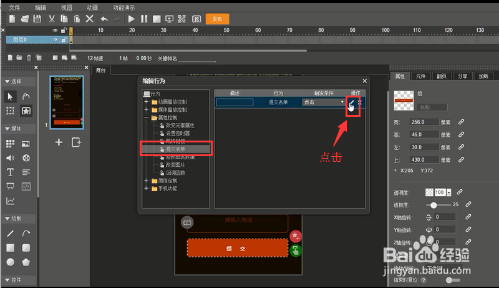Screen dimensions: 499x288
Task: Click the new file icon in toolbar
Action: 12,19
